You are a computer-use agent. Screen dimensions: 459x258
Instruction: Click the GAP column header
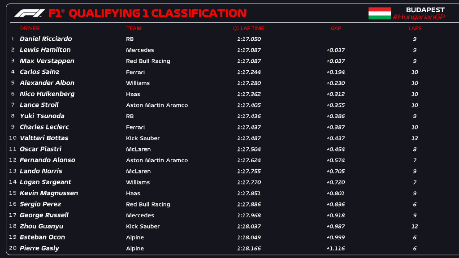[336, 28]
